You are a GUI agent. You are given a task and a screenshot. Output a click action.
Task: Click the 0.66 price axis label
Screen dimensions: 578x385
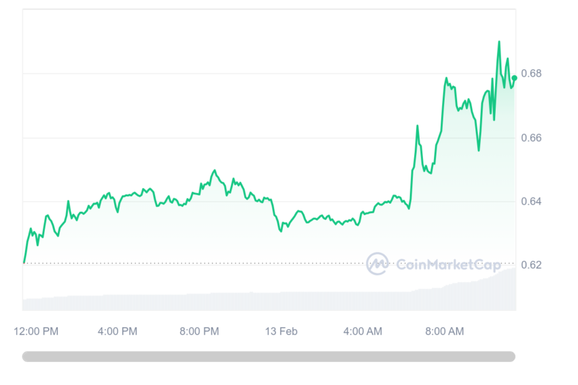click(531, 138)
